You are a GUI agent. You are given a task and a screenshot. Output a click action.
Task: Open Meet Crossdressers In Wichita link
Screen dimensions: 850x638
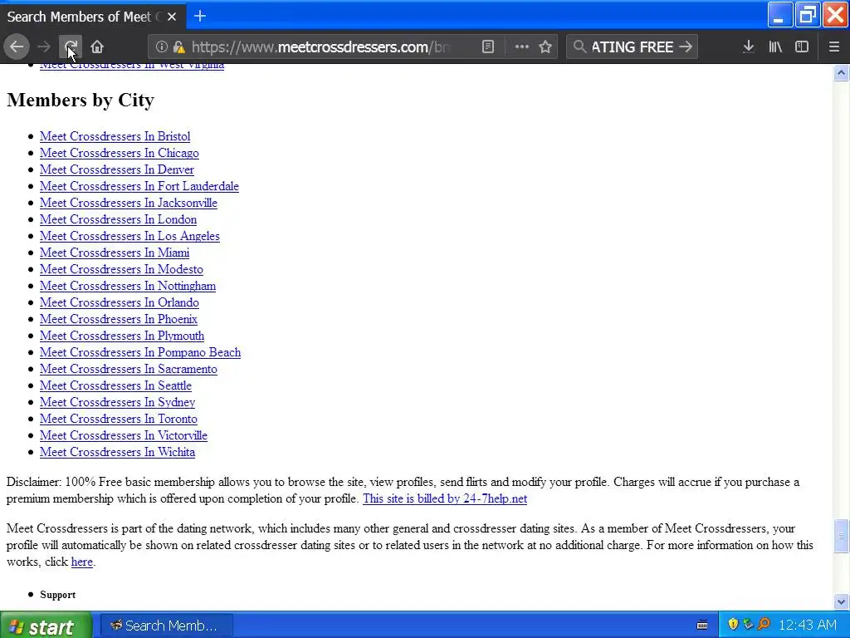tap(117, 453)
